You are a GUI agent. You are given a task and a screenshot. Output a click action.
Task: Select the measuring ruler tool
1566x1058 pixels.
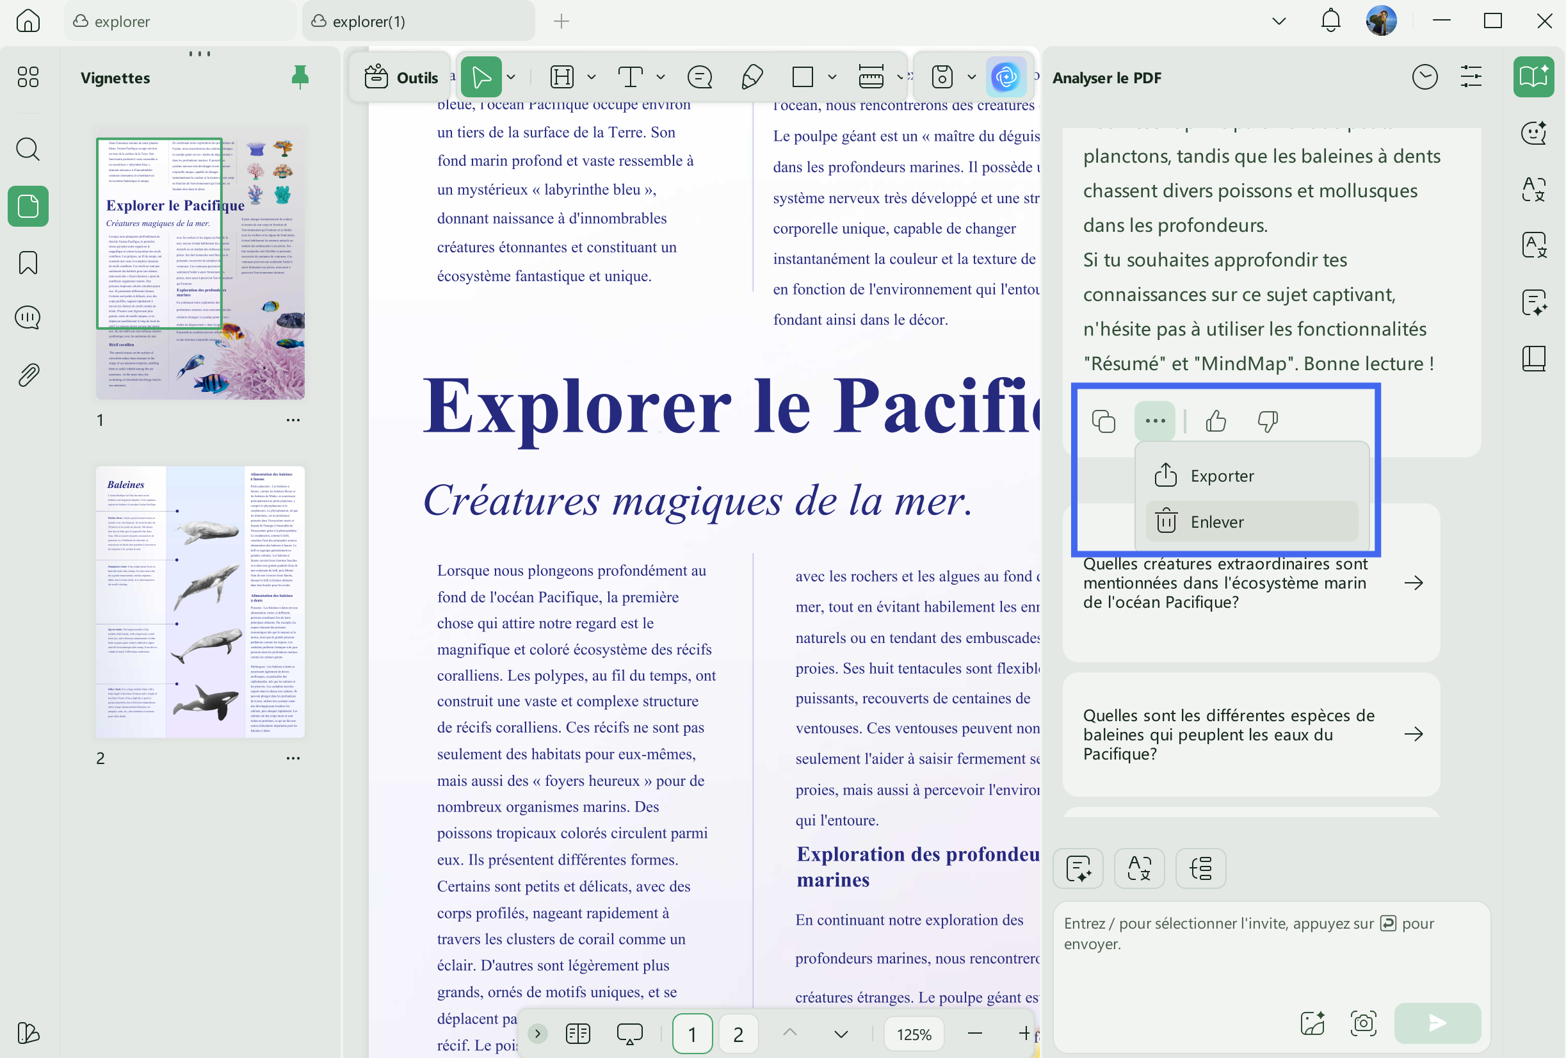(871, 77)
